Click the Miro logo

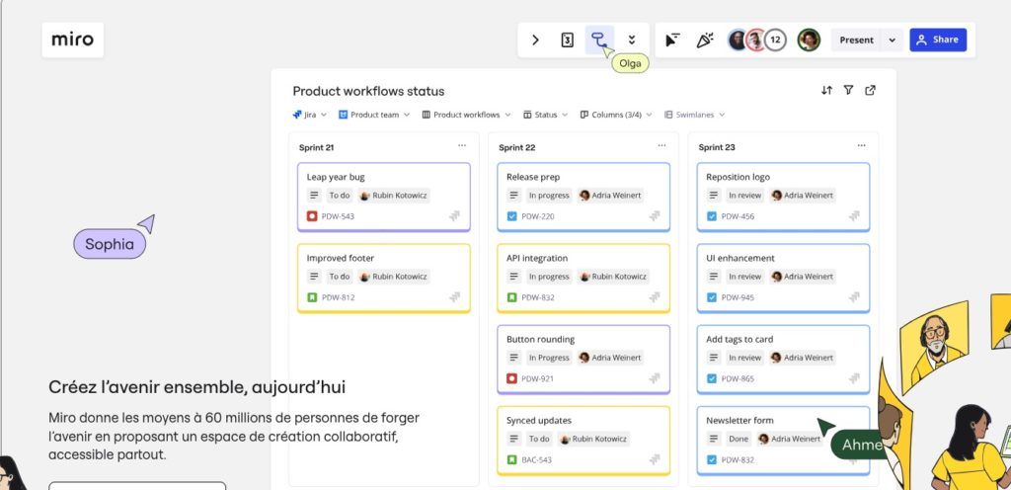pos(72,41)
